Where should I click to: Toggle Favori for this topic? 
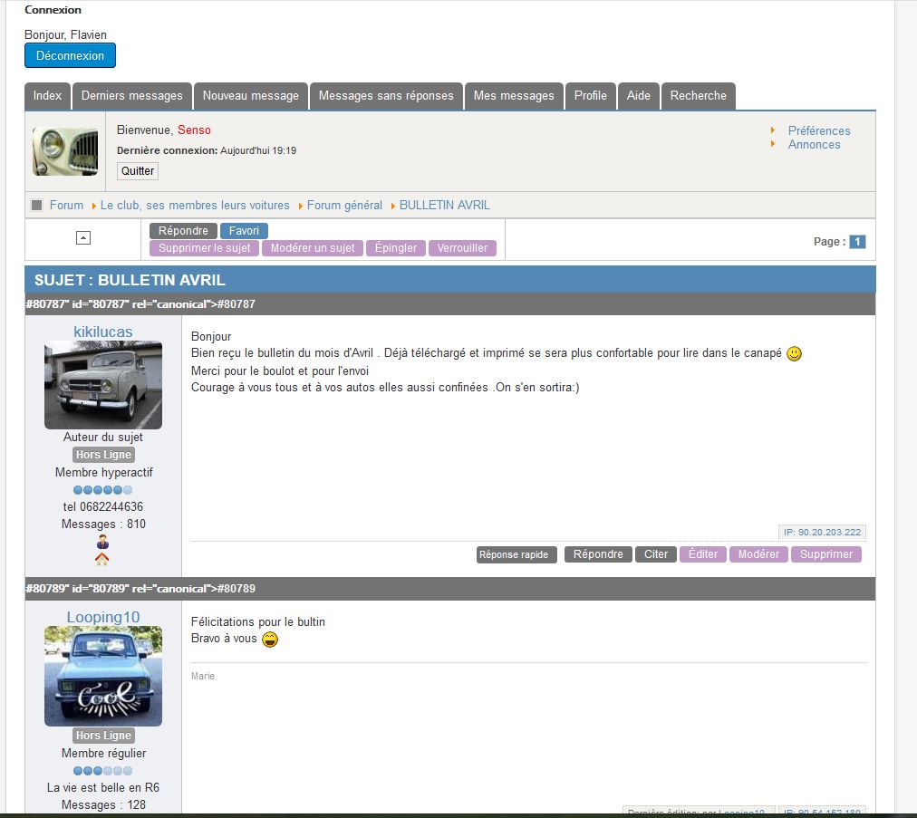tap(244, 231)
